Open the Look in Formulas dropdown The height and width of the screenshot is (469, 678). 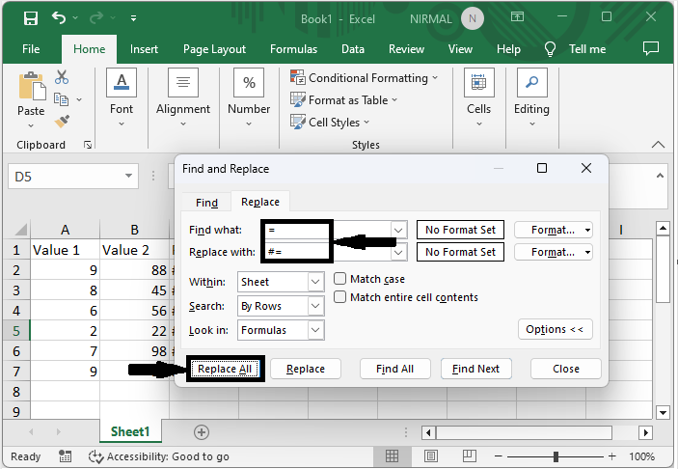(316, 330)
